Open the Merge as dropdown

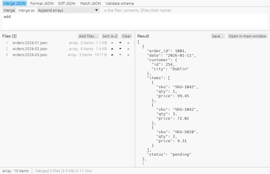pos(68,10)
